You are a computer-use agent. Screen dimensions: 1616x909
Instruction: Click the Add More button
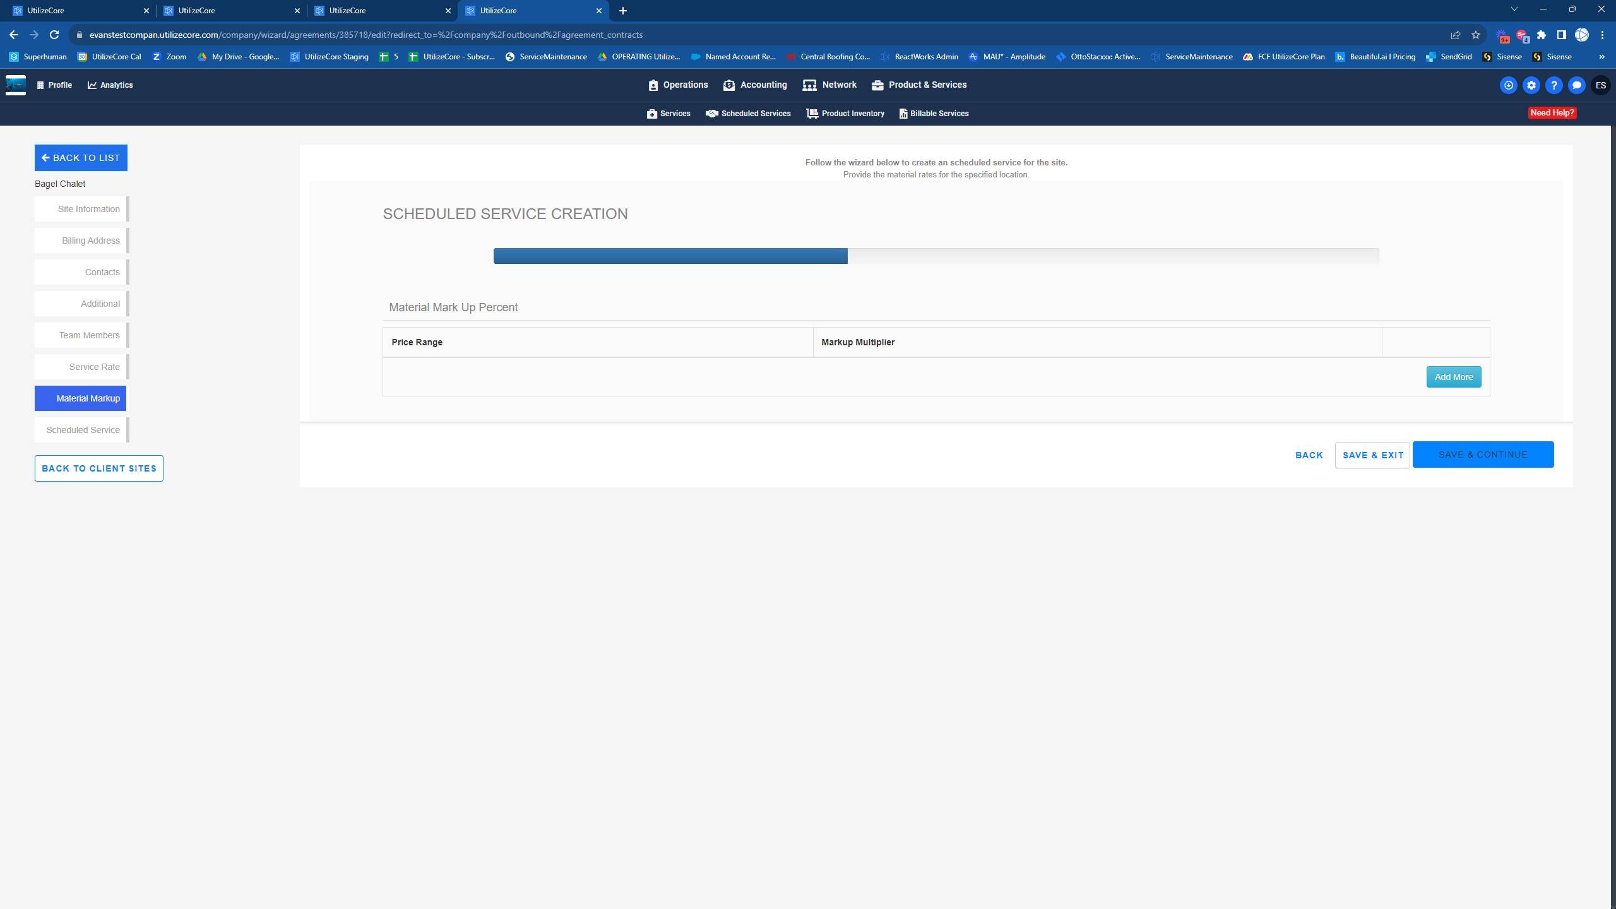point(1453,377)
